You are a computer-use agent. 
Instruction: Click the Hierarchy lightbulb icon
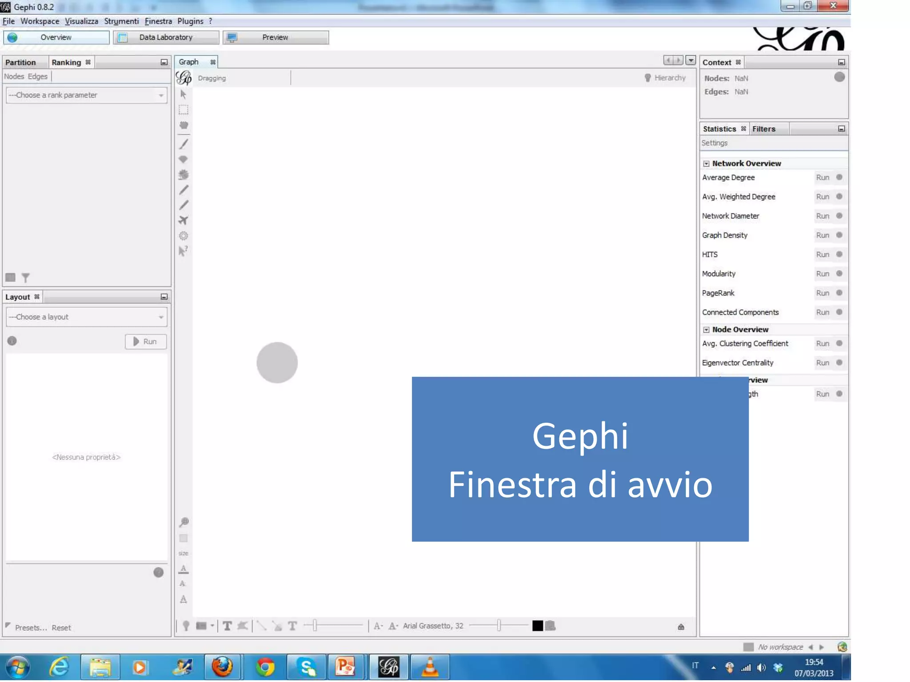[647, 78]
